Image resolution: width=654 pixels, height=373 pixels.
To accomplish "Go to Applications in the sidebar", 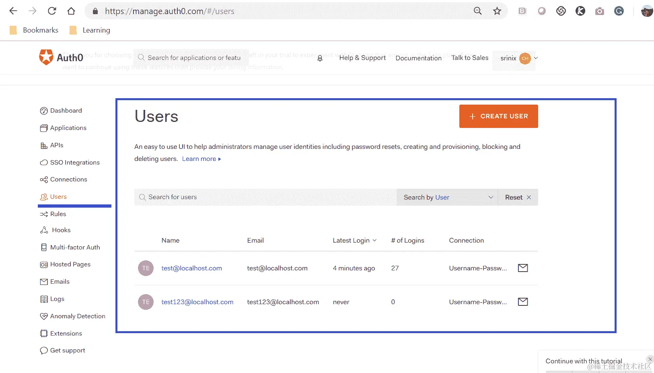I will tap(63, 128).
